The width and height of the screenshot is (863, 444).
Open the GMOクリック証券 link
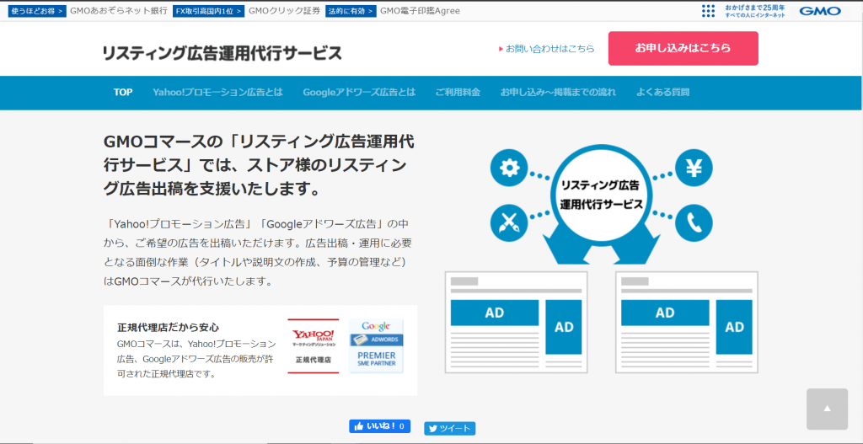click(284, 11)
